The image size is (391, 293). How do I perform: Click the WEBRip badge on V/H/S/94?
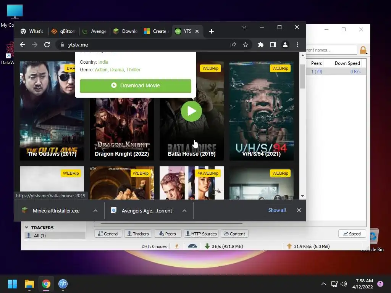[280, 68]
